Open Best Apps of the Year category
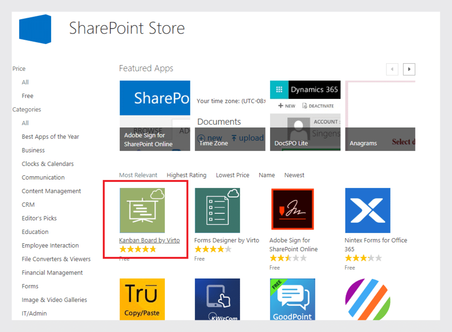The height and width of the screenshot is (332, 452). point(50,136)
